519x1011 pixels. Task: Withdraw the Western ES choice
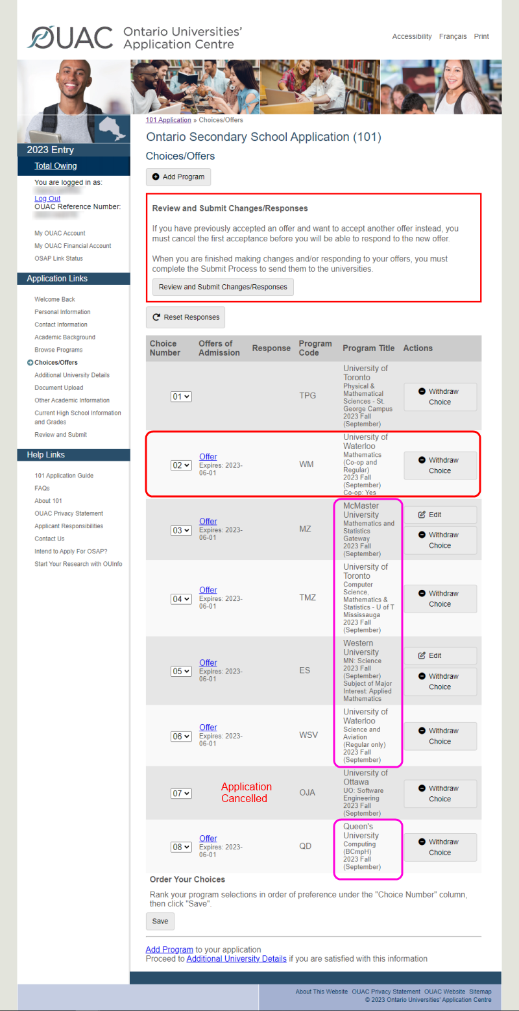pyautogui.click(x=440, y=681)
